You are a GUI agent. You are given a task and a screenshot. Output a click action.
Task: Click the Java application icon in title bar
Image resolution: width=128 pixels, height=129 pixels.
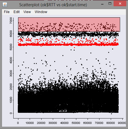point(5,5)
